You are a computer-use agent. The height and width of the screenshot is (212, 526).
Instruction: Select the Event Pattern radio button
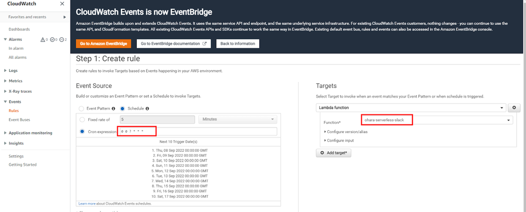82,109
